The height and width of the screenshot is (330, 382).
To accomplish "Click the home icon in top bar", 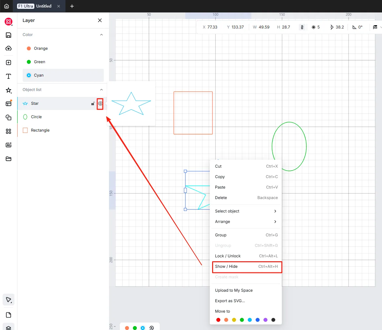I will point(7,6).
